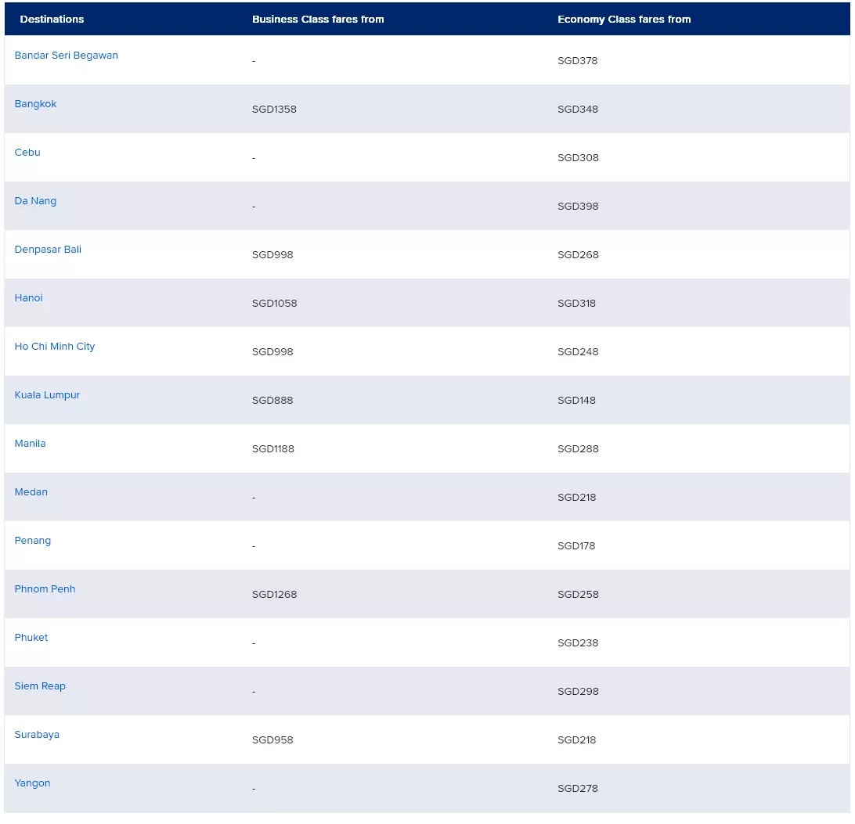Click the Cebu destination link
The width and height of the screenshot is (855, 824).
coord(27,152)
